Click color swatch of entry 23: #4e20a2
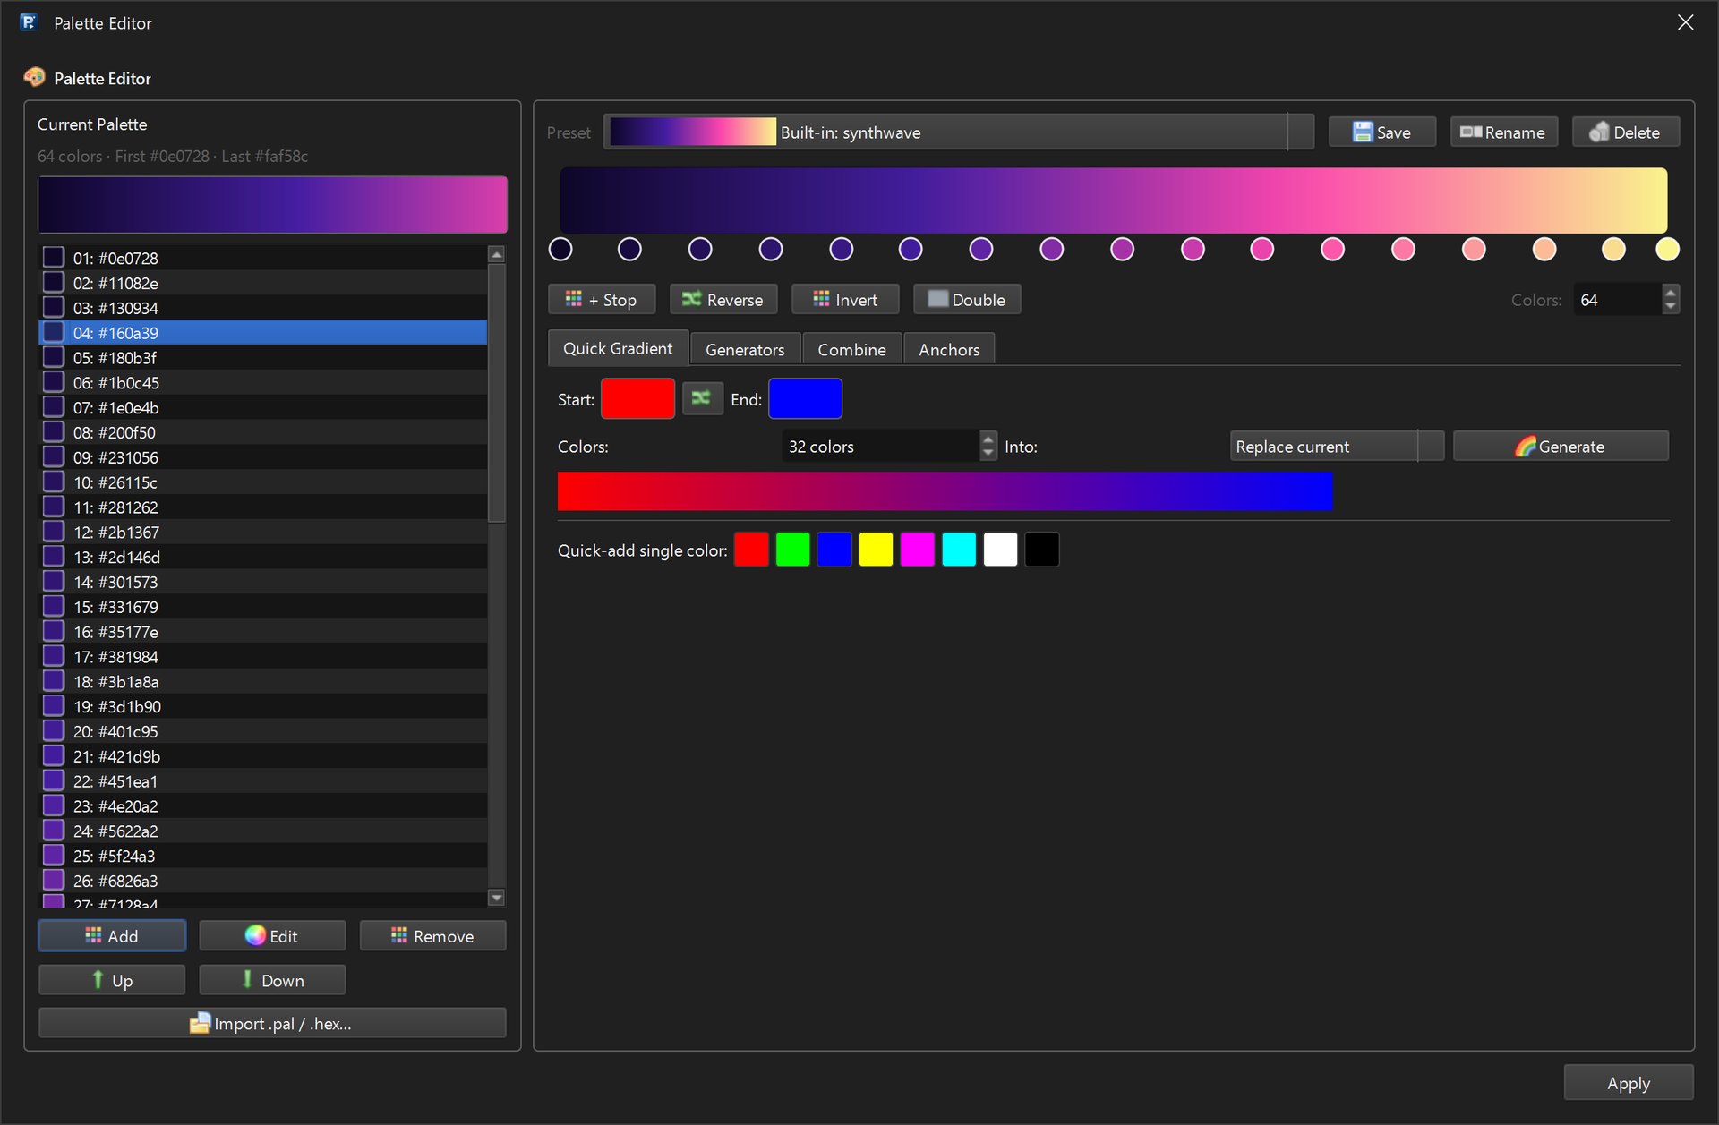This screenshot has width=1719, height=1125. 54,805
